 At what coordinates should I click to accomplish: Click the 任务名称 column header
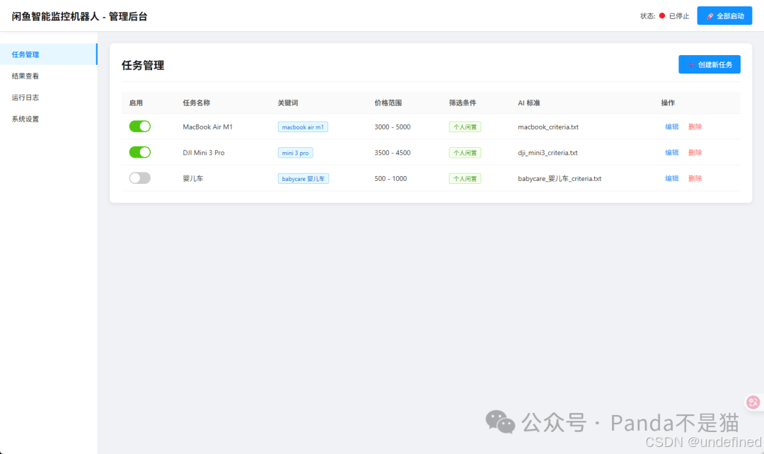[197, 103]
